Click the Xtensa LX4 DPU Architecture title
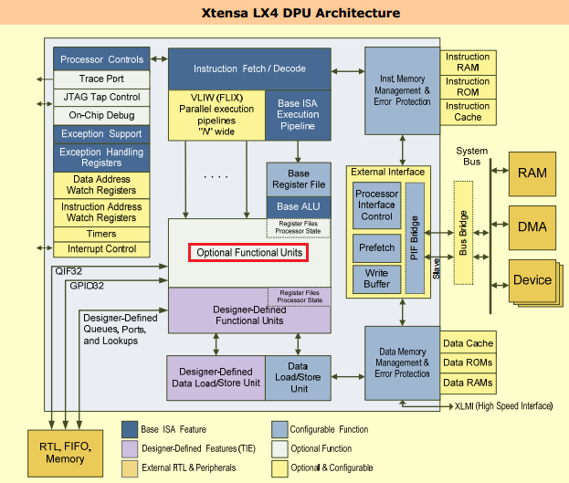Viewport: 569px width, 483px height. [x=300, y=13]
